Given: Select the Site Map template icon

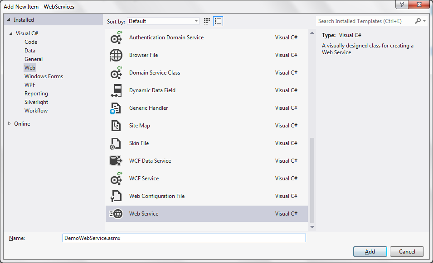Looking at the screenshot, I should point(117,126).
